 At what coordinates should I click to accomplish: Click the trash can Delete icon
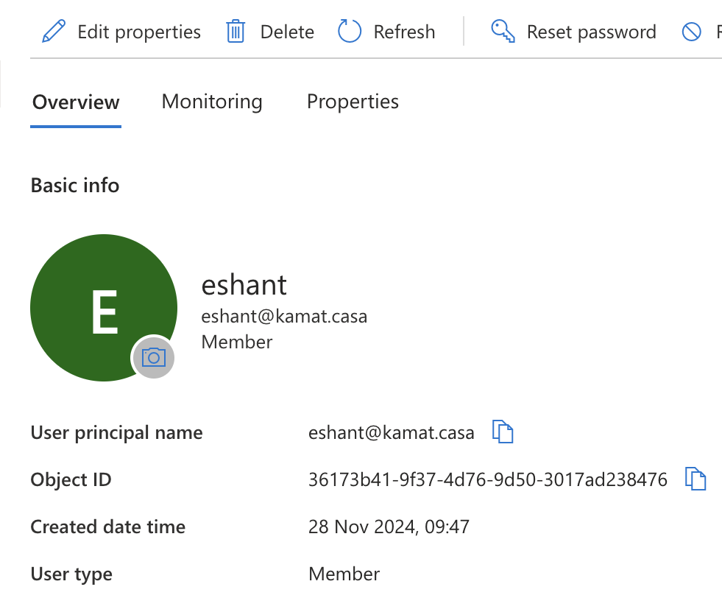[236, 32]
